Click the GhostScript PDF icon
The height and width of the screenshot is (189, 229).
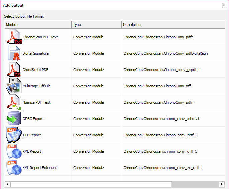pyautogui.click(x=14, y=69)
